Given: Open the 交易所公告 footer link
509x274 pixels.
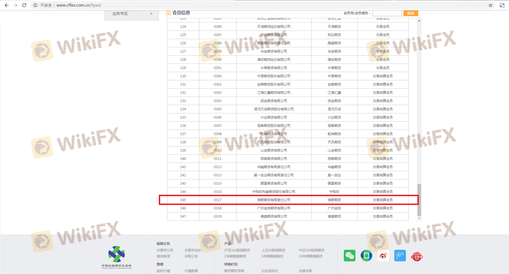Looking at the screenshot, I should (165, 250).
